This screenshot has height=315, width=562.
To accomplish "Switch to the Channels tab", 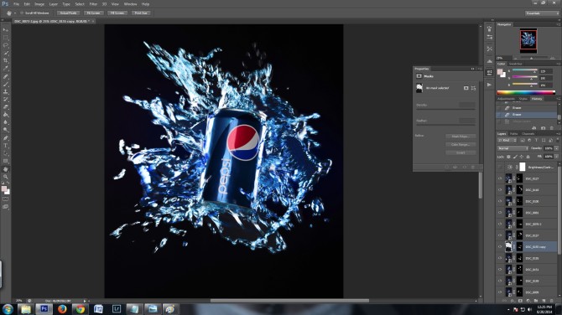I will point(528,134).
